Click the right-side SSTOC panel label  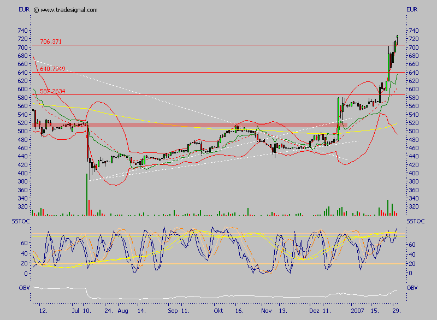(416, 221)
